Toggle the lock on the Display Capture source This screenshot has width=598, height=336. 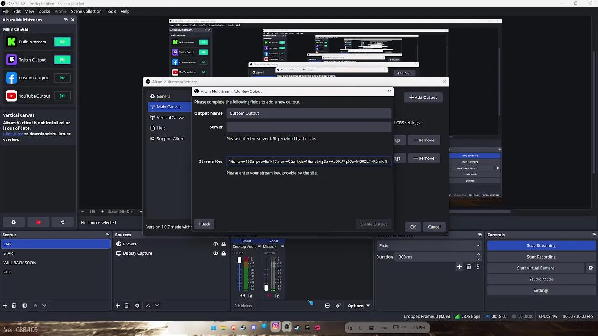click(223, 253)
